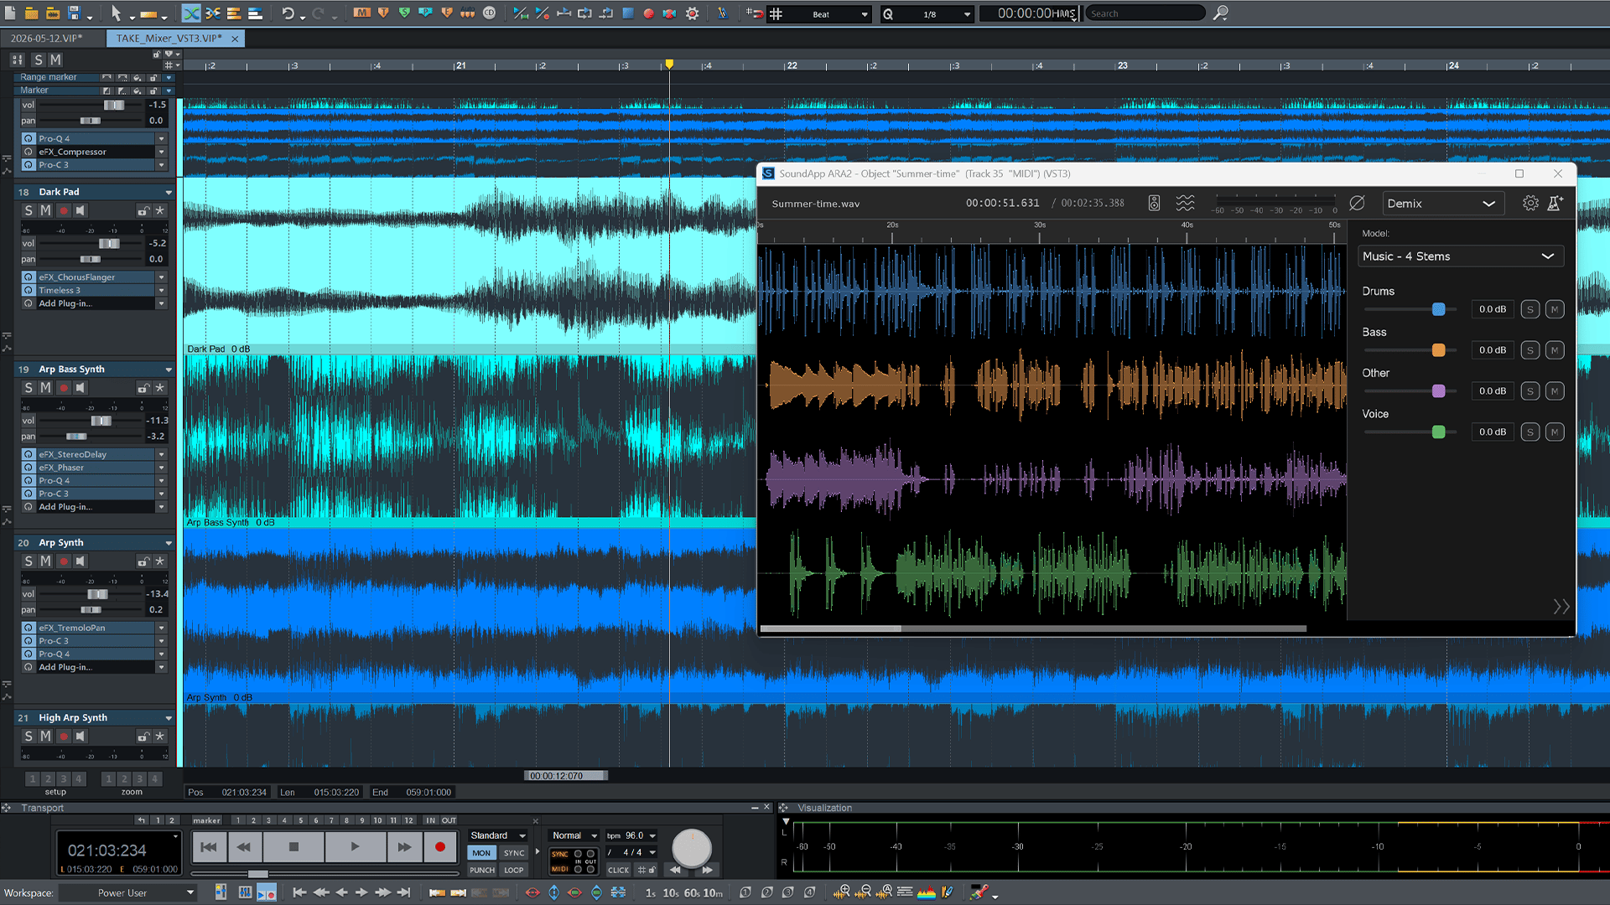Click the Undo arrow in the top toolbar
The height and width of the screenshot is (905, 1610).
[x=288, y=13]
